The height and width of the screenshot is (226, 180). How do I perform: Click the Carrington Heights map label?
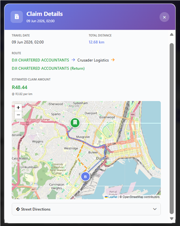57,186
